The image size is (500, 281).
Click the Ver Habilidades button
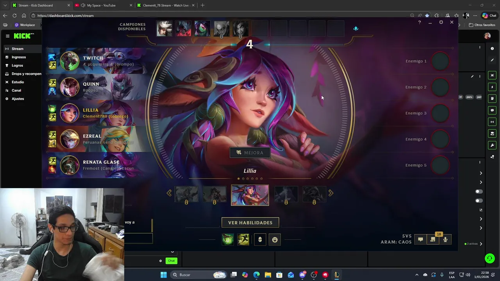tap(250, 222)
